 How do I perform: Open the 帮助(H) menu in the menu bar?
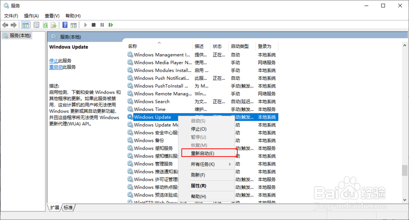pos(73,16)
